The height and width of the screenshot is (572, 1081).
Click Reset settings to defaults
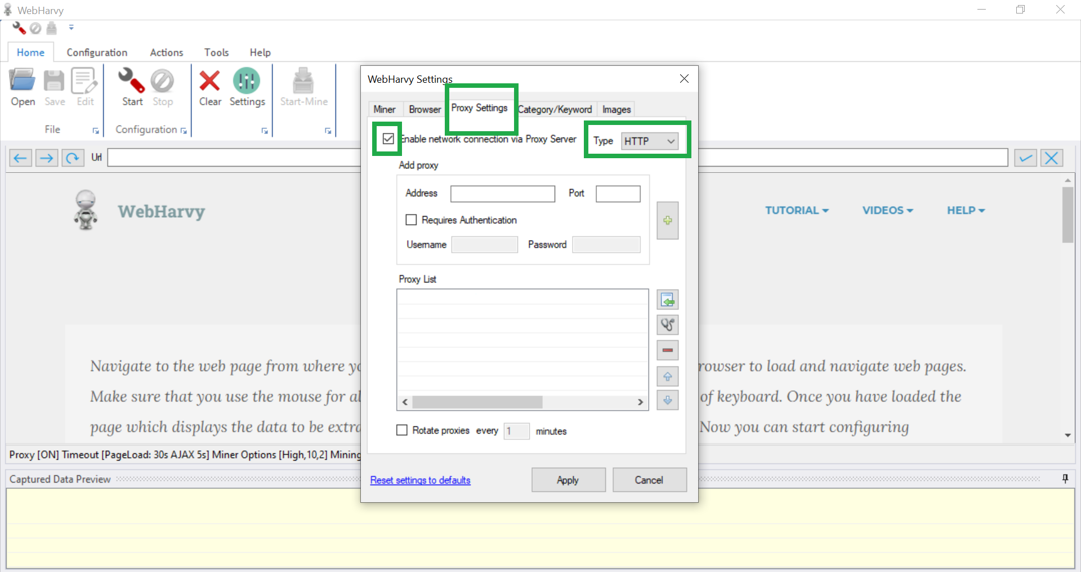420,480
